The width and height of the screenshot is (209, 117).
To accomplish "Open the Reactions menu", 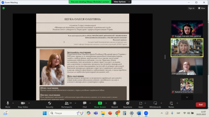I will point(128,105).
